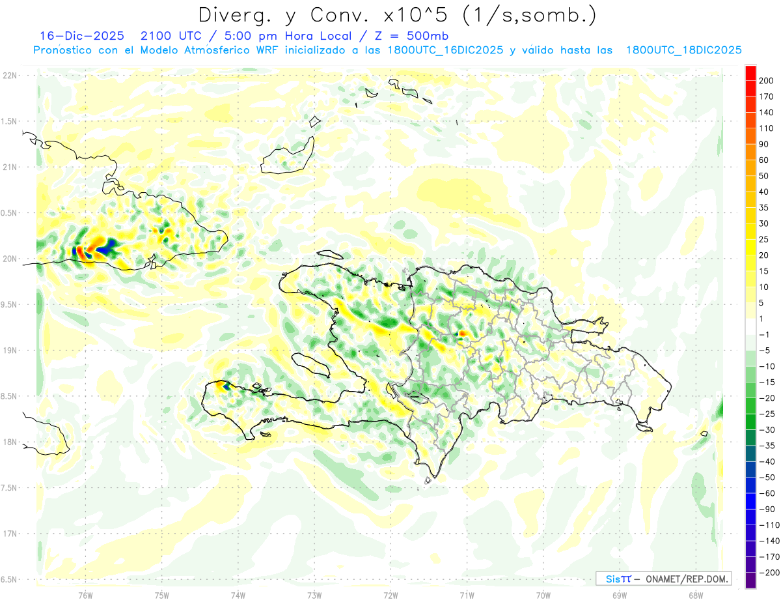
Task: Click colorbar value '-170'
Action: click(769, 556)
